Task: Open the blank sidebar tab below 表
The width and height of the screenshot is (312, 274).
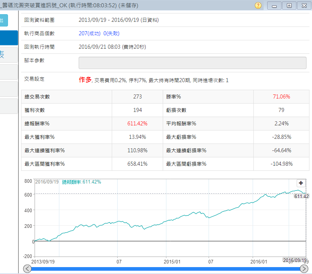Action: coord(9,72)
